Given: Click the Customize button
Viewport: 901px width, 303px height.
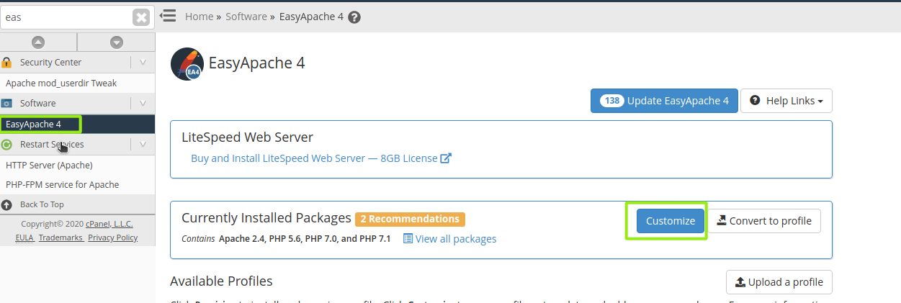Looking at the screenshot, I should (670, 221).
